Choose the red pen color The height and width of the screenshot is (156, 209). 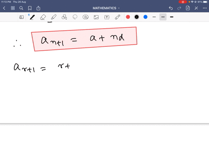[128, 17]
